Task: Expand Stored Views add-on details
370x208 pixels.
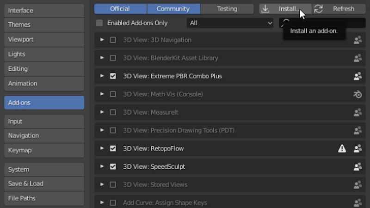Action: [x=102, y=184]
